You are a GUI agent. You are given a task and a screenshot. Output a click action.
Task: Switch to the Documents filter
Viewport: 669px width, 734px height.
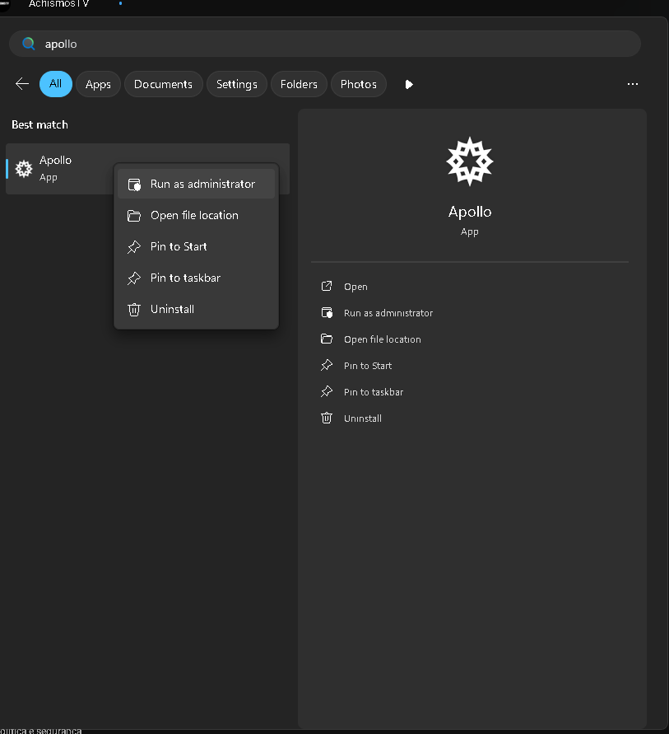coord(163,84)
